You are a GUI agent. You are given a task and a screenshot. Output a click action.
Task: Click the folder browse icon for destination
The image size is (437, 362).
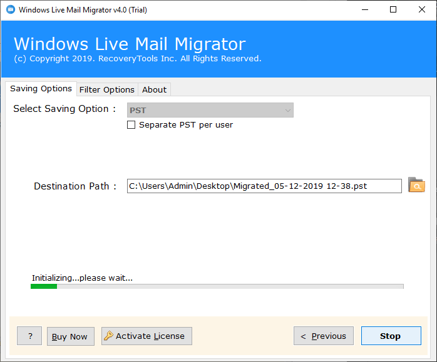point(416,185)
